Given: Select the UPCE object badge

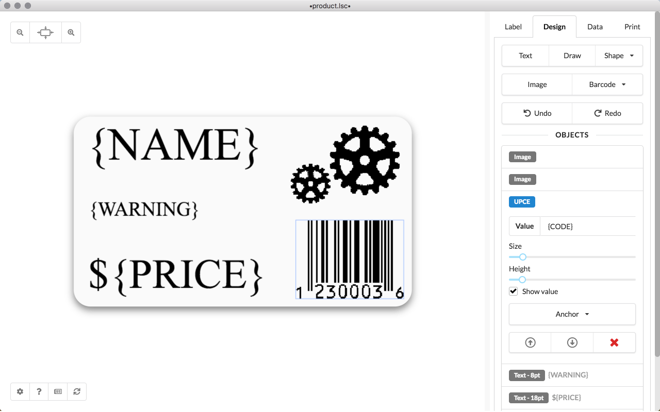Looking at the screenshot, I should pyautogui.click(x=522, y=202).
